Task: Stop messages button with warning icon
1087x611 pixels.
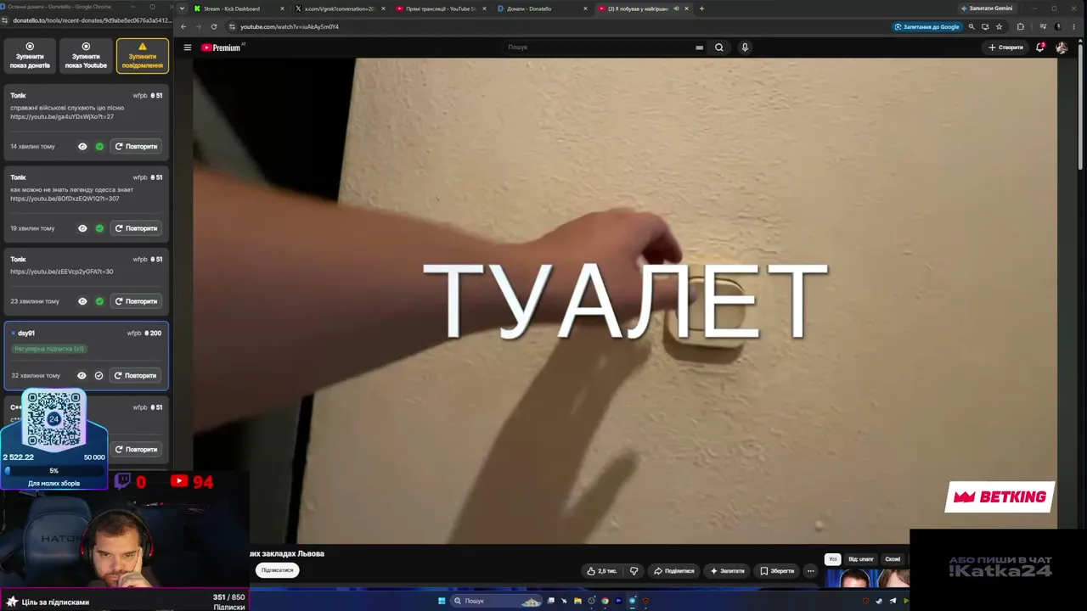Action: (142, 56)
